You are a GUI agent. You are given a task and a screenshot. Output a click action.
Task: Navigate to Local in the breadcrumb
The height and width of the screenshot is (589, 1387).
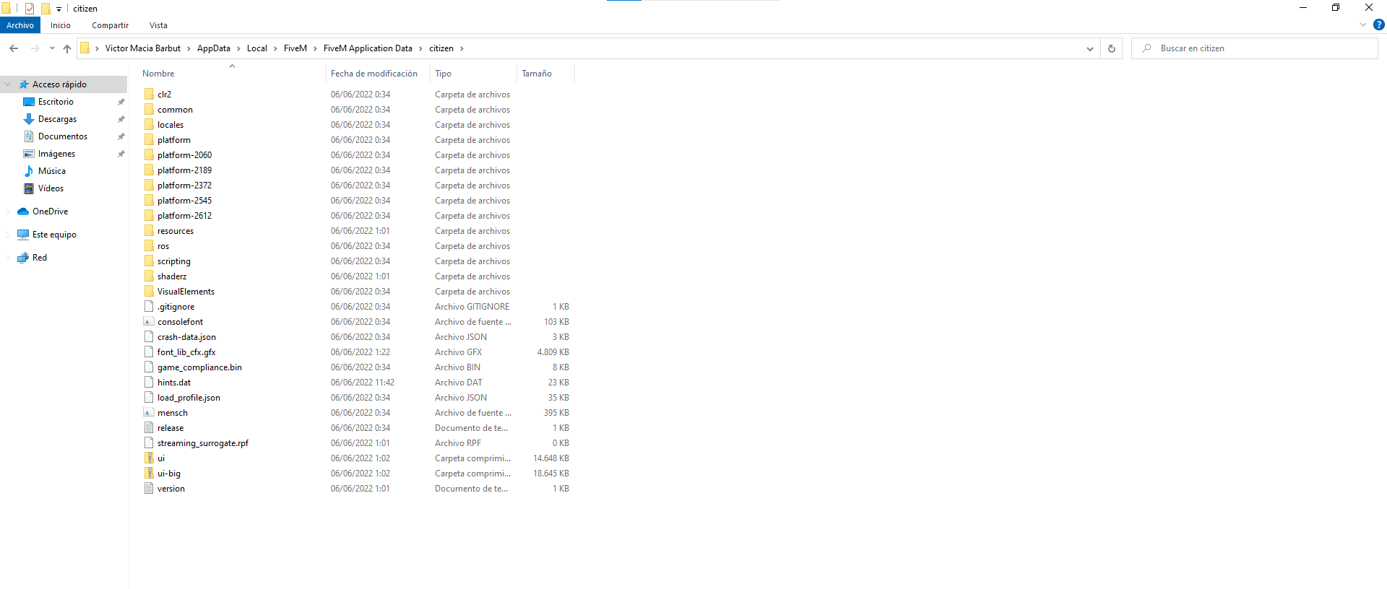point(257,48)
